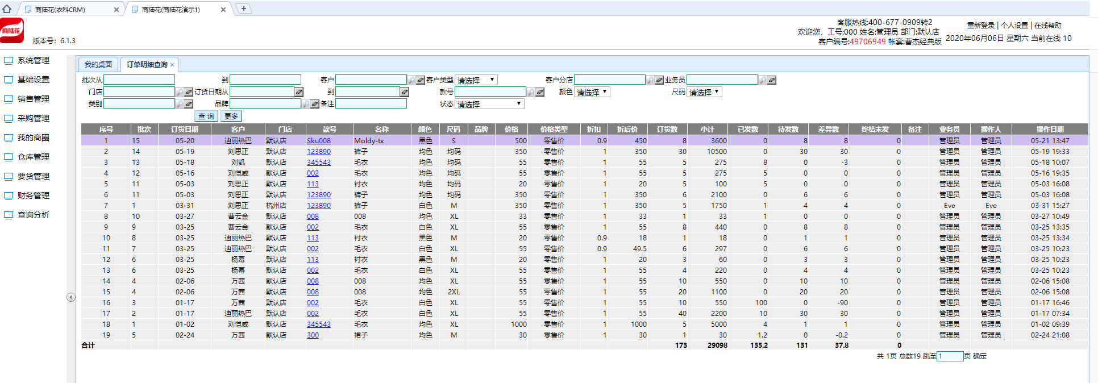Open the 销售管理 menu in sidebar
The image size is (1098, 383).
coord(33,99)
